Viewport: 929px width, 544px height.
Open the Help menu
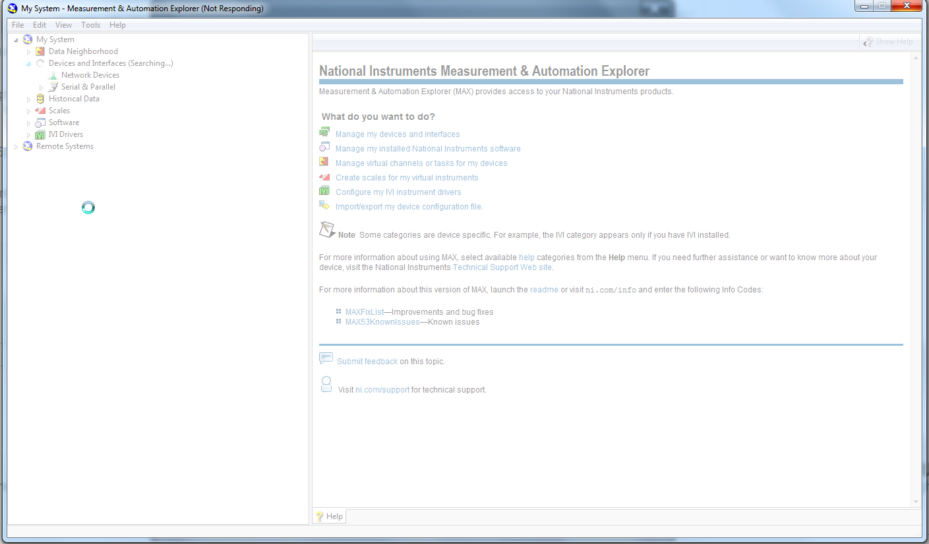117,25
